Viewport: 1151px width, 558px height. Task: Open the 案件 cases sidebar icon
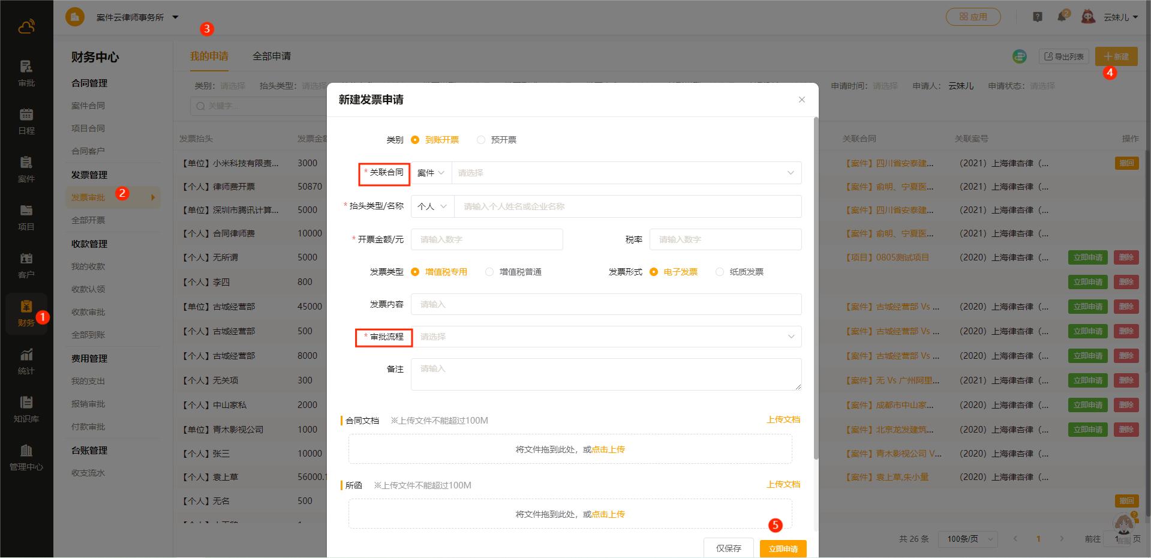pos(26,169)
